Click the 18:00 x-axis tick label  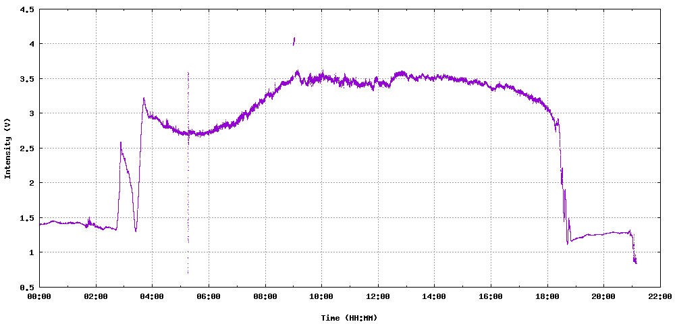click(x=547, y=296)
